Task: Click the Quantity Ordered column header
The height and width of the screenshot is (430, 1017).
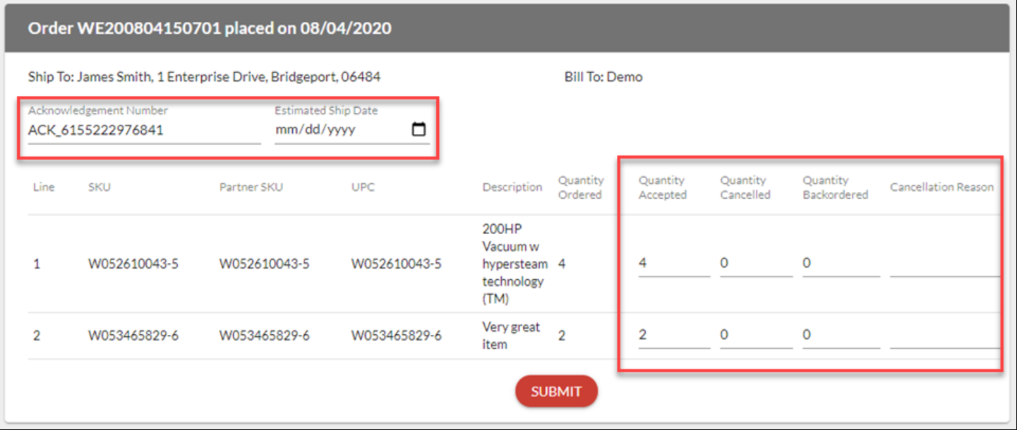Action: pos(581,188)
